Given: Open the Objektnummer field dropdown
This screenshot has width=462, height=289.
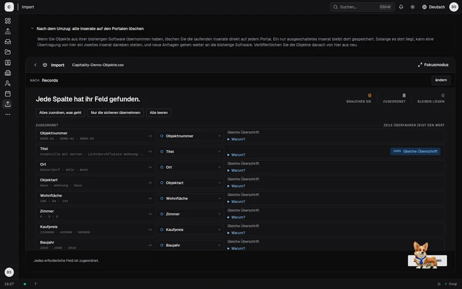Looking at the screenshot, I should pos(190,136).
